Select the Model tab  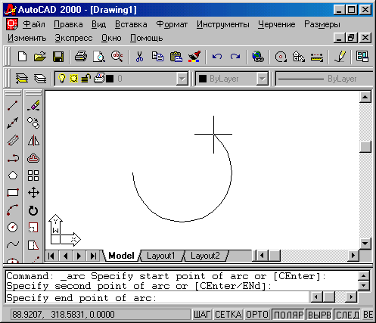coord(121,256)
